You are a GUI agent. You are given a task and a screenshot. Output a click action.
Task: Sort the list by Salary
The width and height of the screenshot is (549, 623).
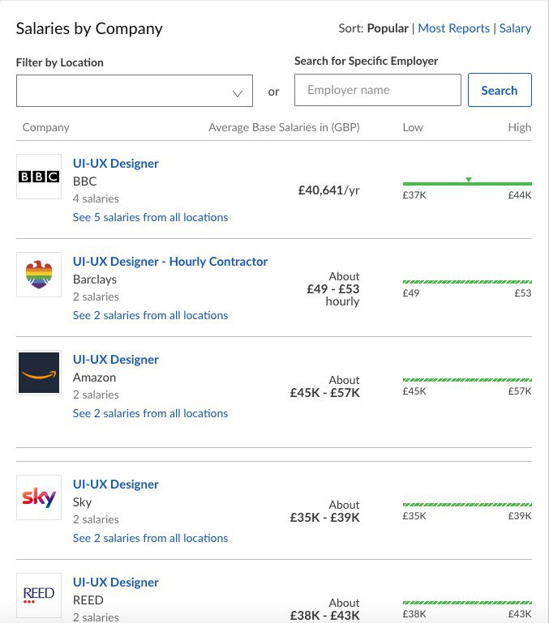click(515, 28)
